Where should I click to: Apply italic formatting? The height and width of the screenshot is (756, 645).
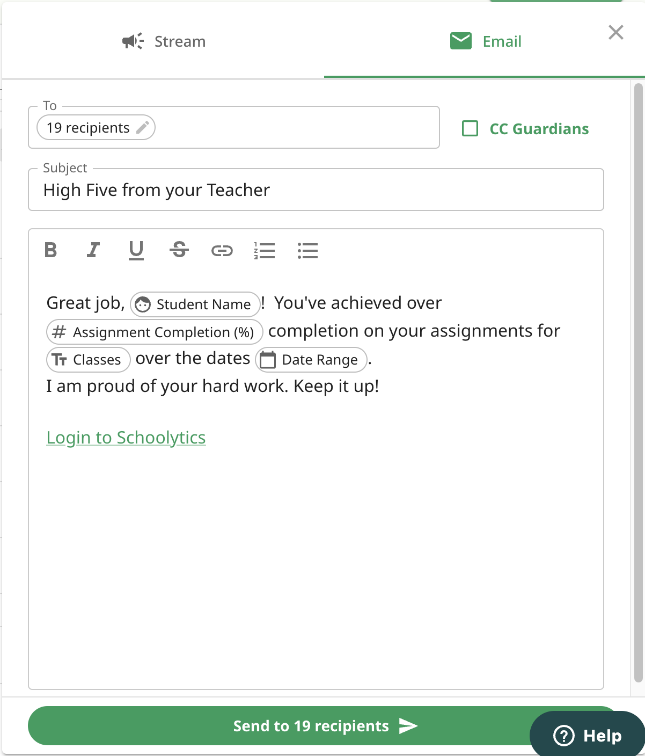(93, 250)
